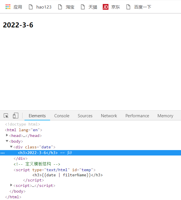Screen dimensions: 181x200
Task: Click the 百度一下 bookmark page icon
Action: click(x=128, y=7)
